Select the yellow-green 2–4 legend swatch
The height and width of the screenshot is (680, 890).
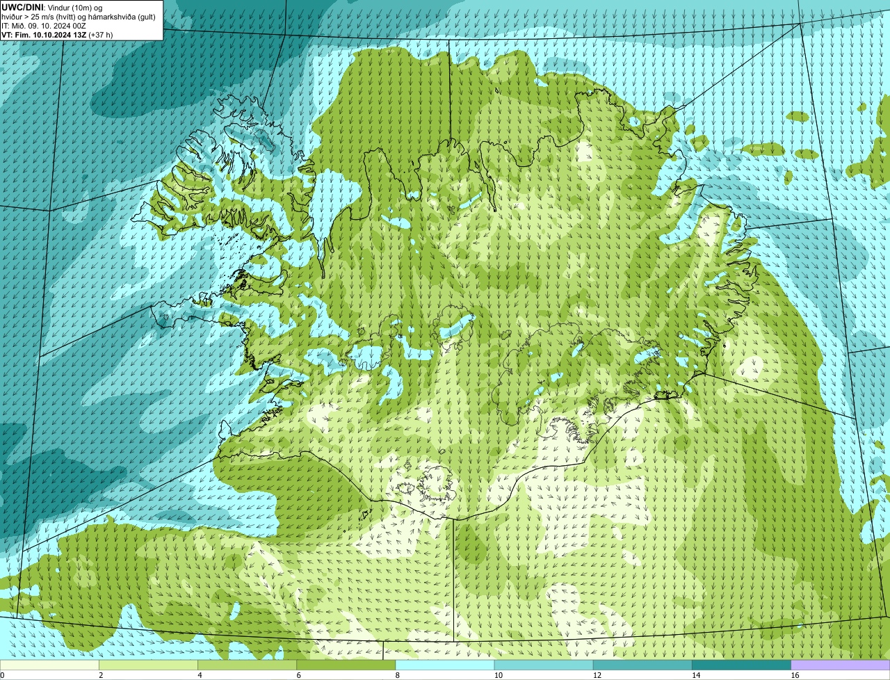149,665
